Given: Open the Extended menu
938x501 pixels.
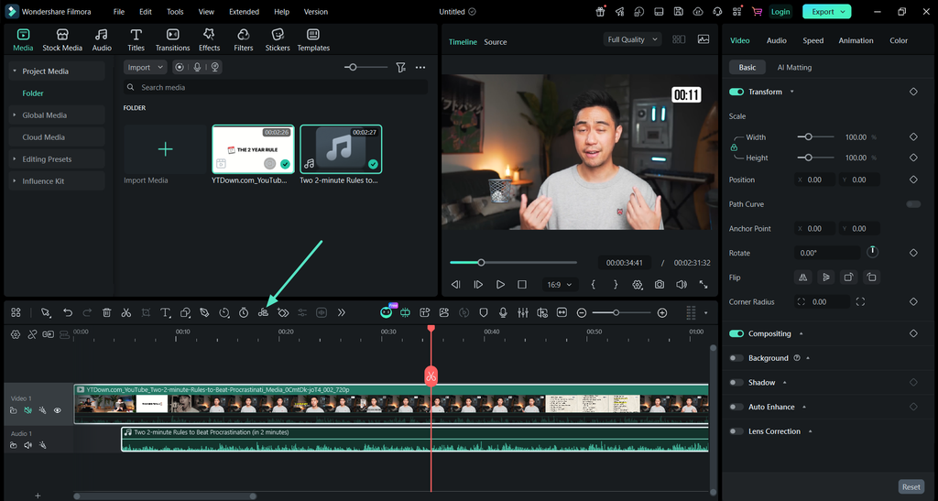Looking at the screenshot, I should tap(244, 11).
